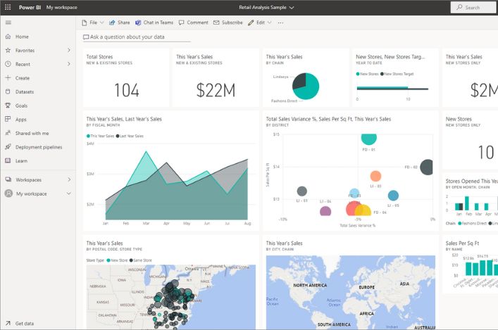Click the FD - 01 bubble in scatter chart

pyautogui.click(x=368, y=139)
